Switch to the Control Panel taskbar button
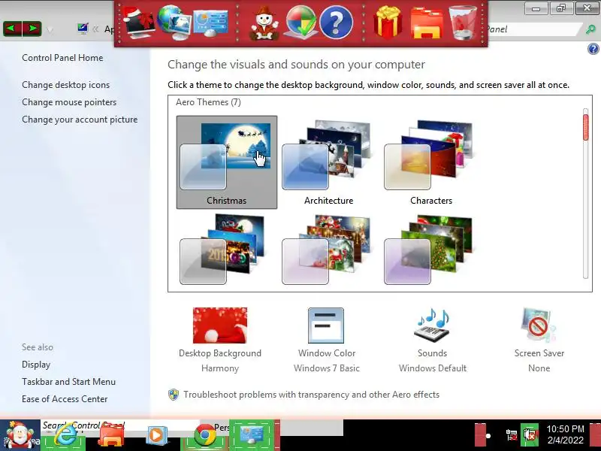601x451 pixels. pos(252,435)
